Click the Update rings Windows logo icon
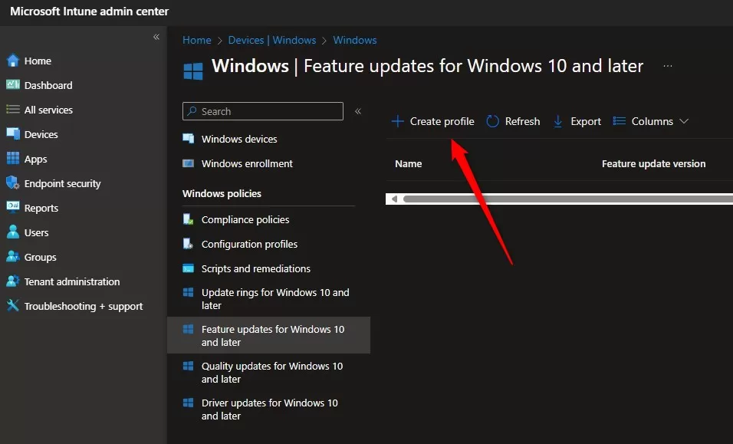 (189, 292)
